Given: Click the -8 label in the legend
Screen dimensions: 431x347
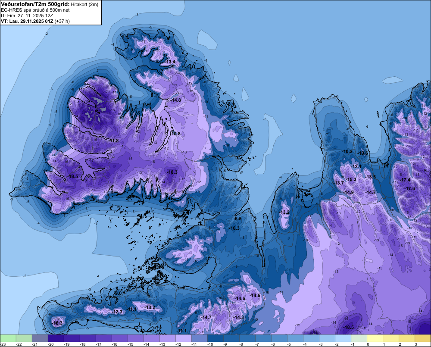Looking at the screenshot, I should point(241,344).
